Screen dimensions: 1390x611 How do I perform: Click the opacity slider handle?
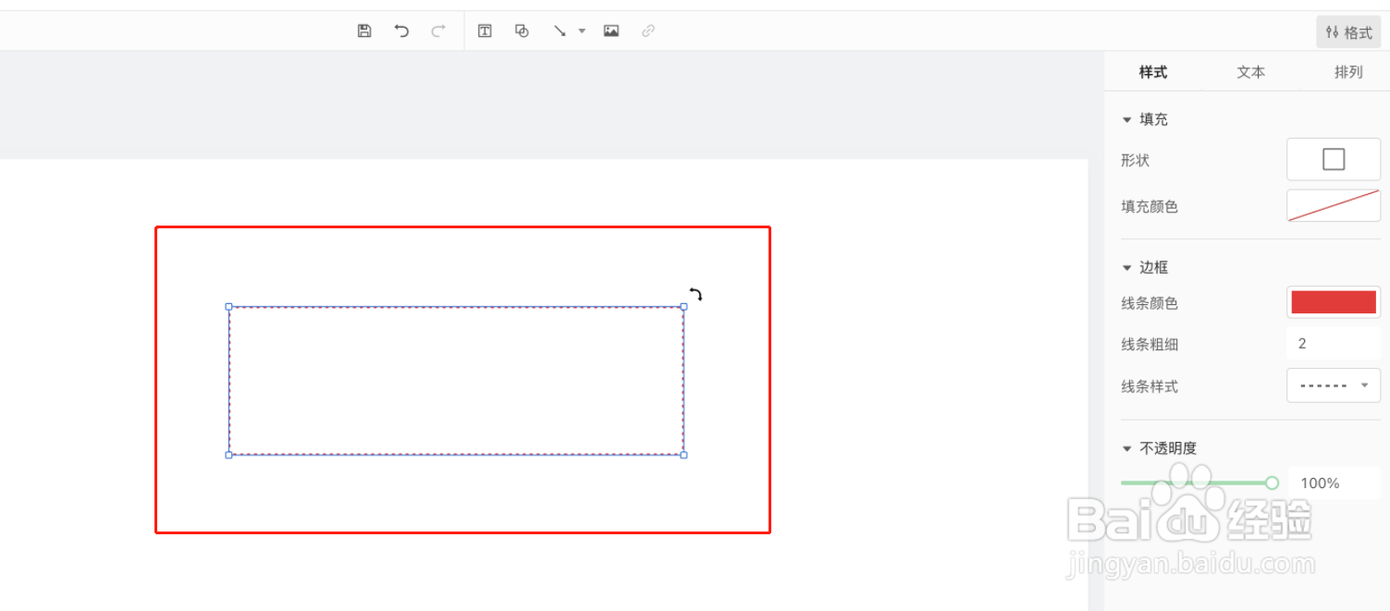tap(1272, 483)
